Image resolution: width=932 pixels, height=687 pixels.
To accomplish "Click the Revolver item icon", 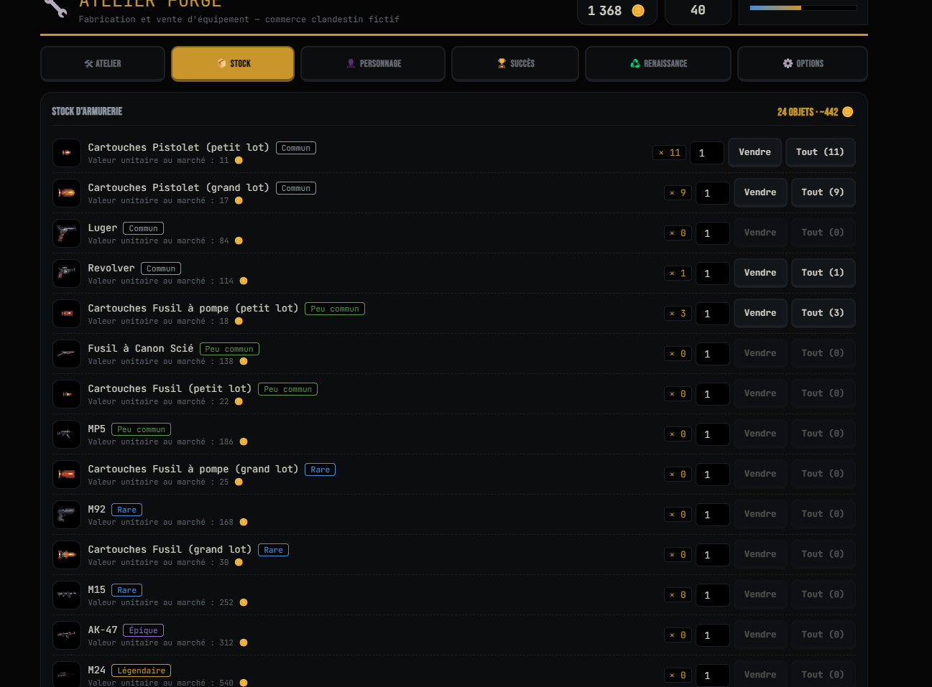I will click(67, 274).
